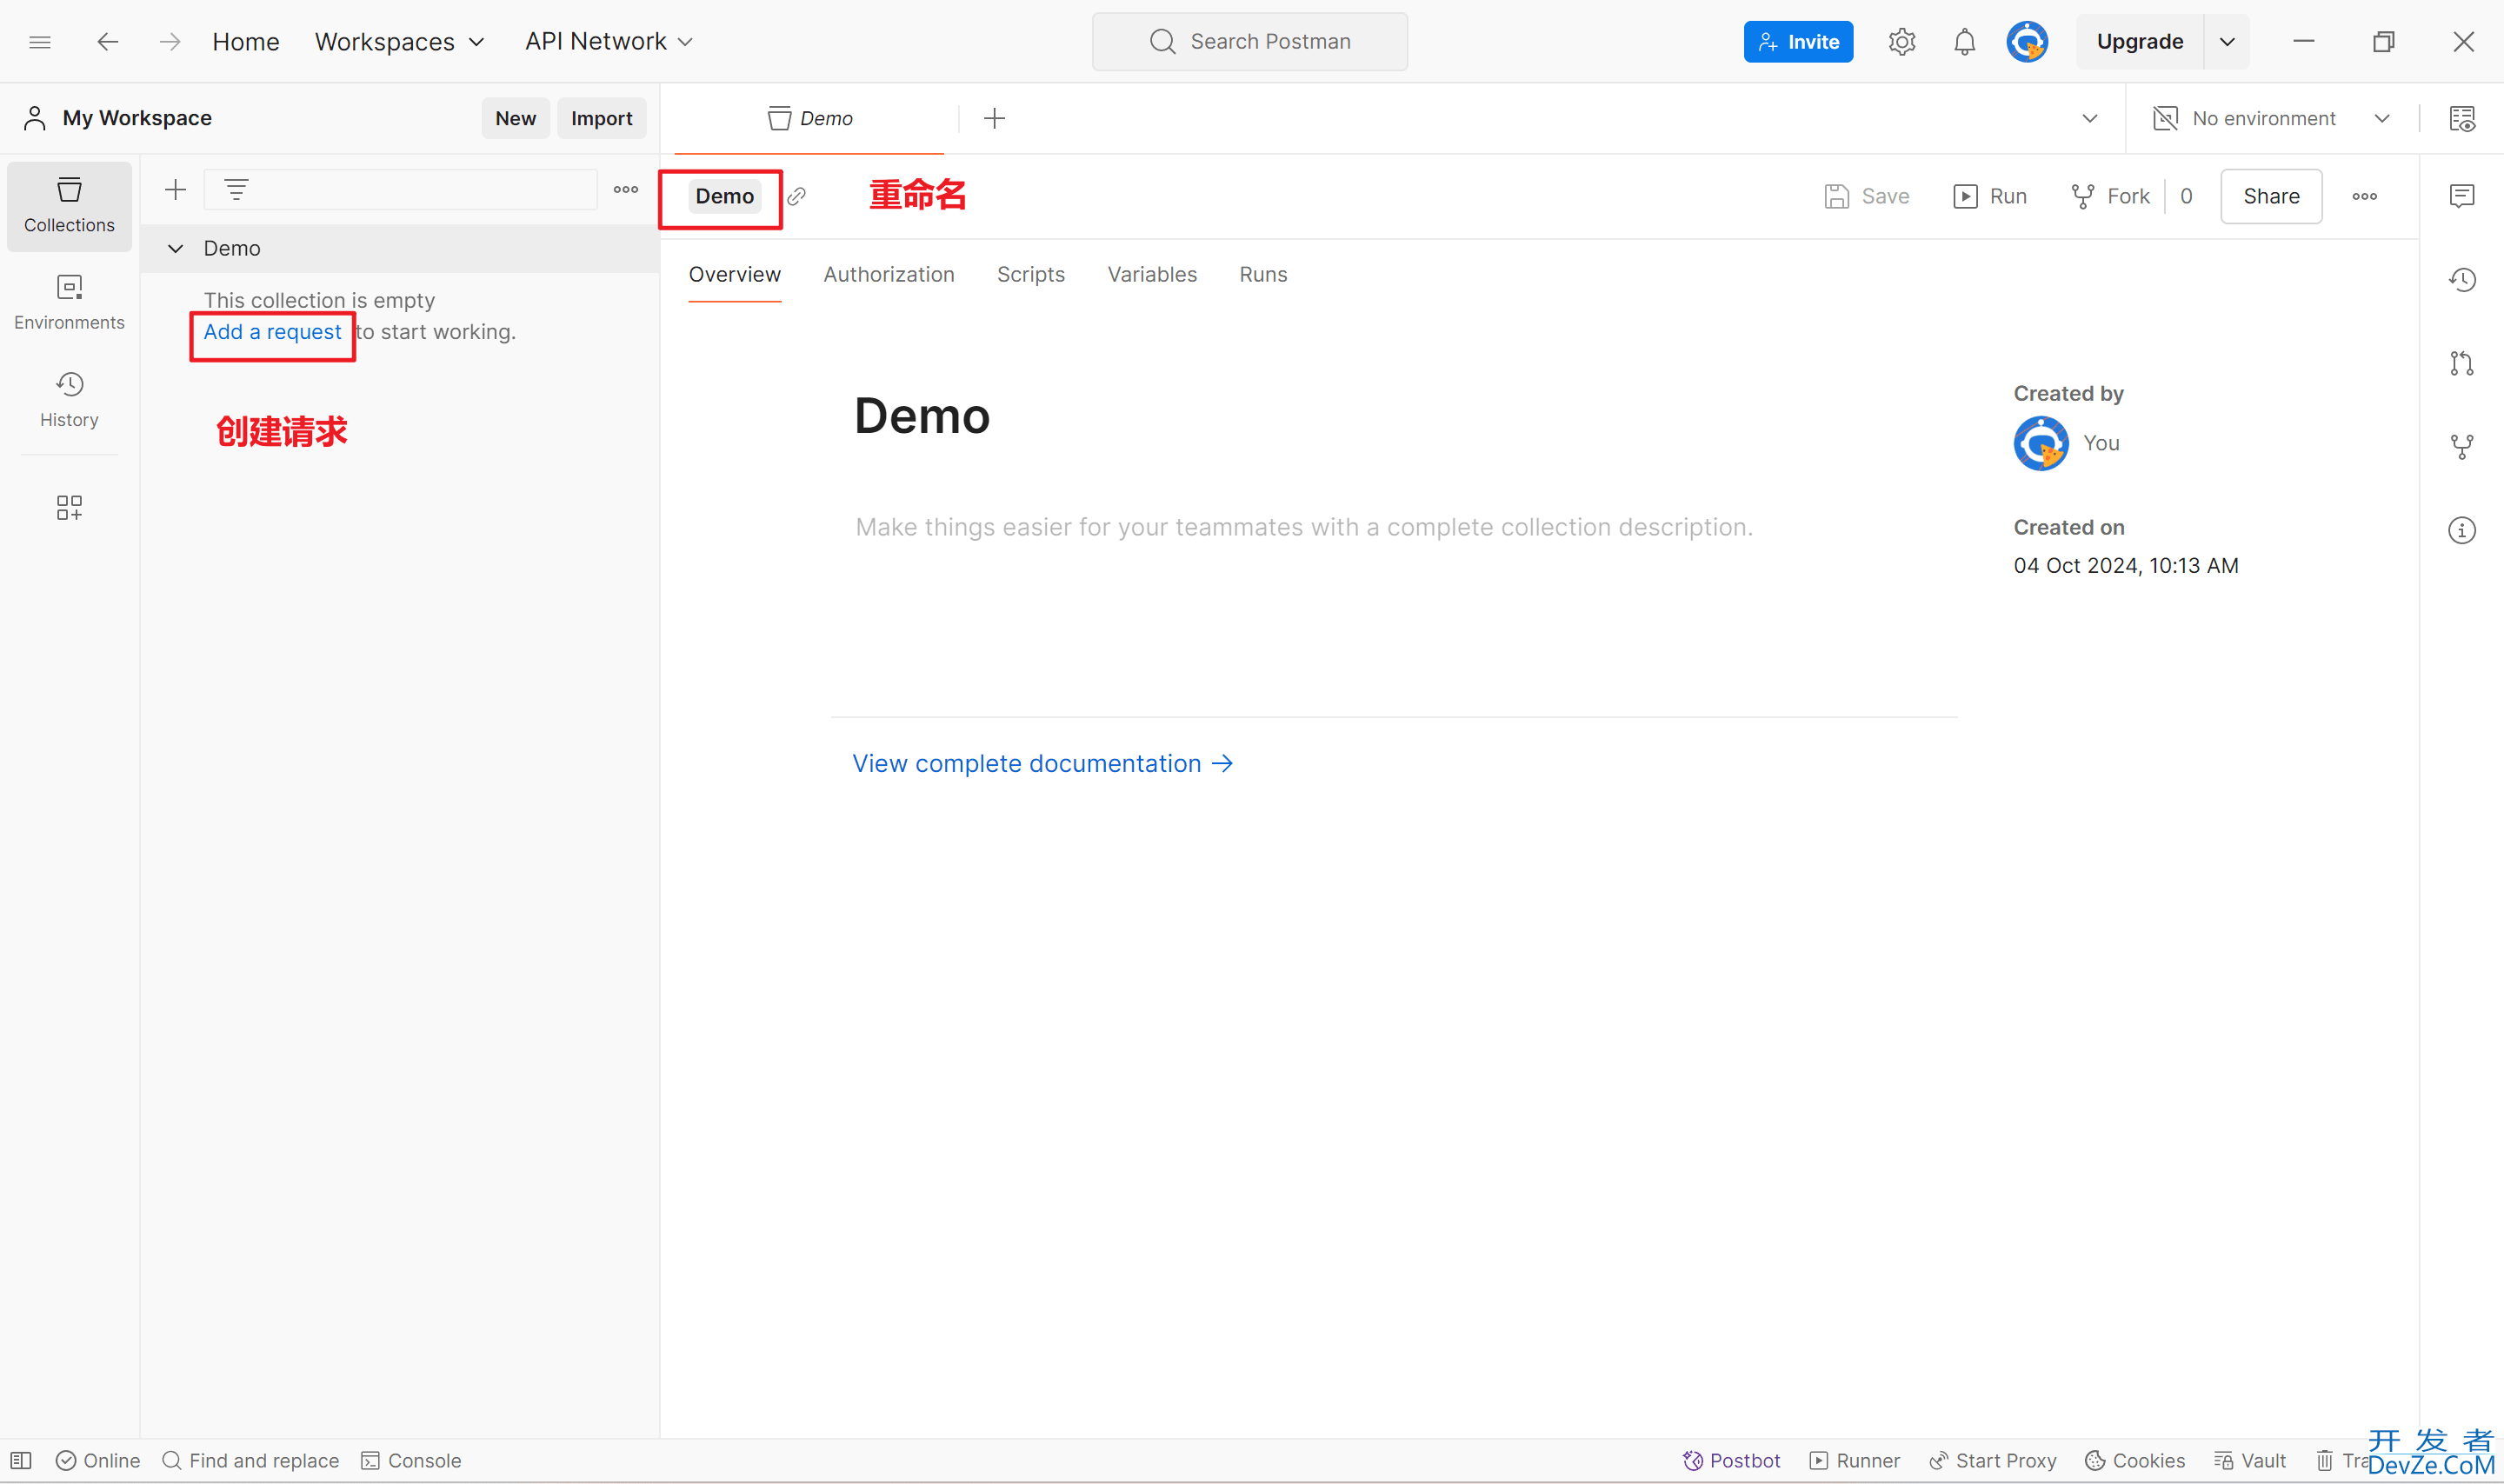Screen dimensions: 2504x1484
Task: Open the tab list dropdown chevron
Action: [x=2090, y=119]
